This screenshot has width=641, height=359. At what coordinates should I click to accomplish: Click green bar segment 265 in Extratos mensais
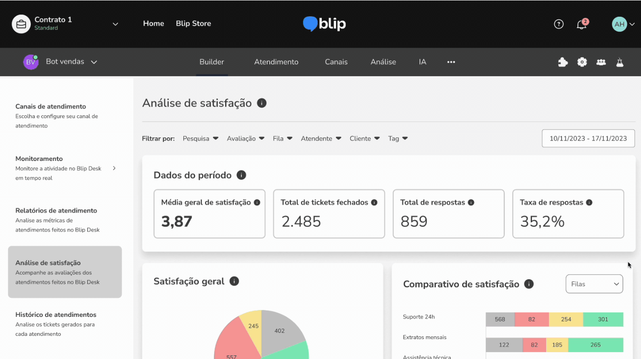pyautogui.click(x=596, y=345)
